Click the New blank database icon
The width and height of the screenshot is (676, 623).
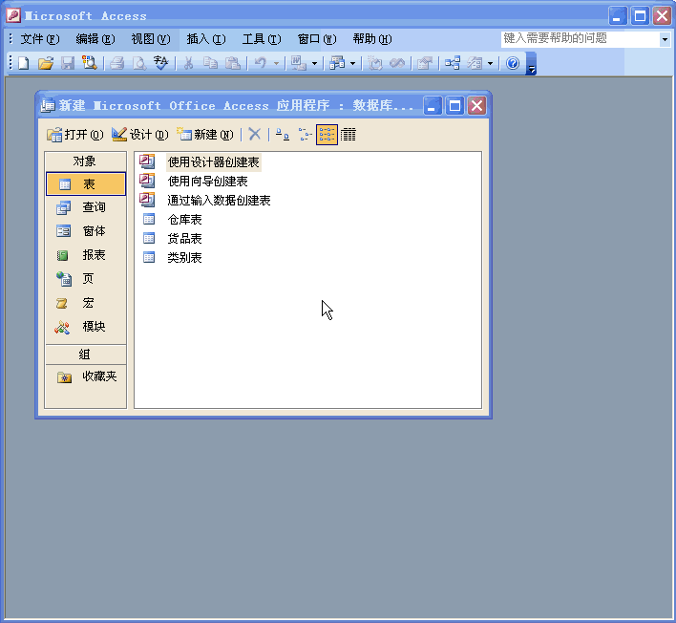[x=24, y=63]
